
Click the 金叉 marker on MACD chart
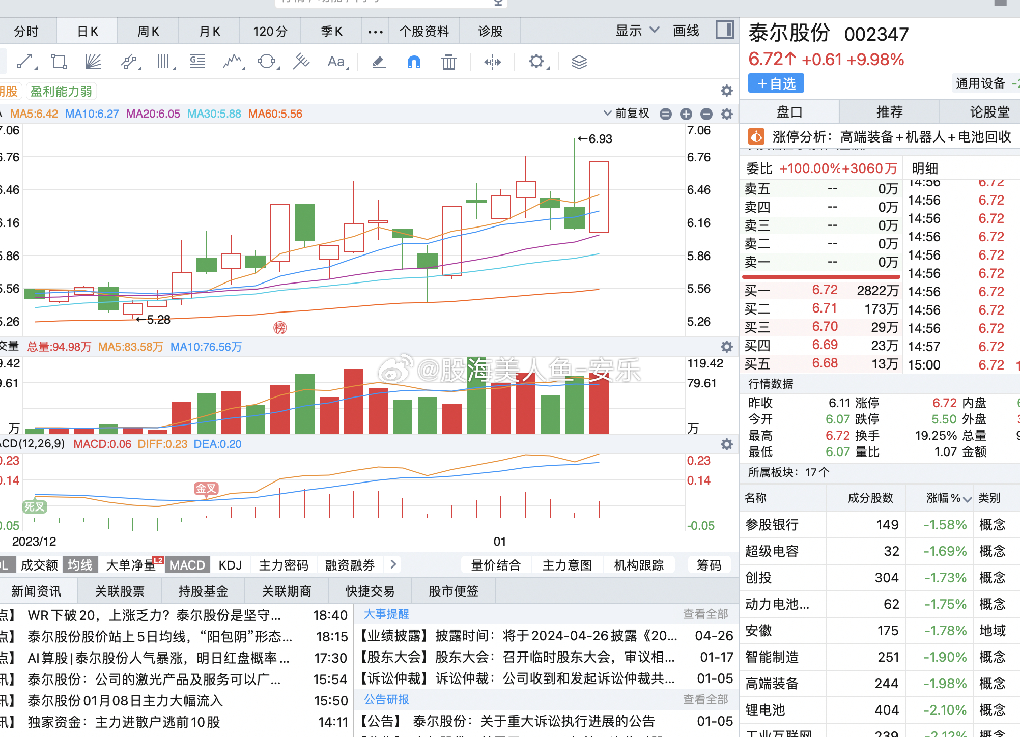[x=206, y=489]
